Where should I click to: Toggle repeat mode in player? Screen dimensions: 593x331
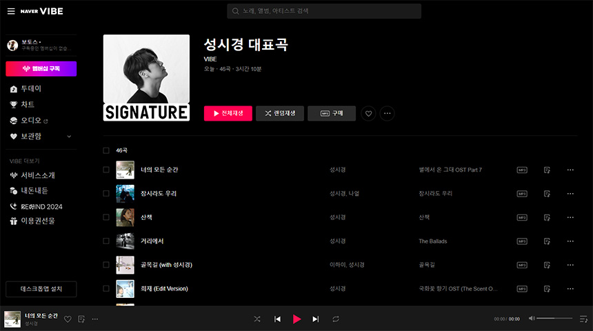point(335,319)
